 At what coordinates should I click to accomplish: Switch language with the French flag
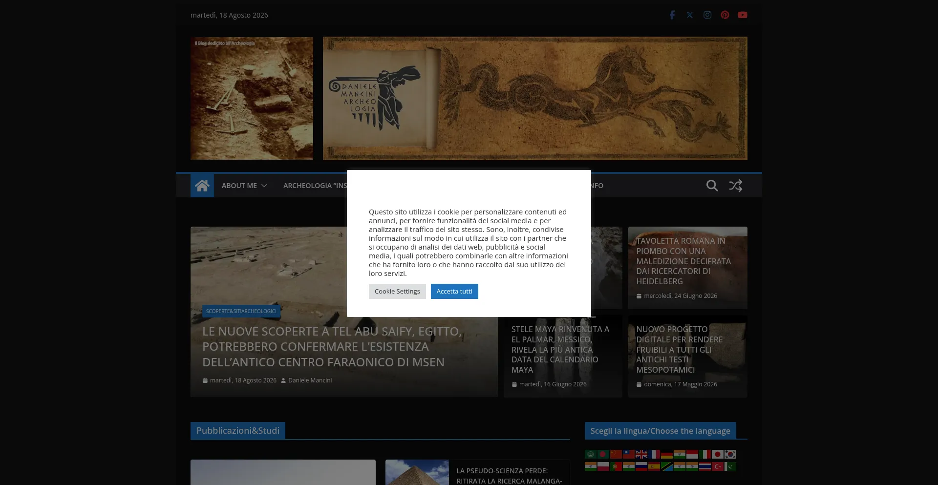(x=654, y=454)
